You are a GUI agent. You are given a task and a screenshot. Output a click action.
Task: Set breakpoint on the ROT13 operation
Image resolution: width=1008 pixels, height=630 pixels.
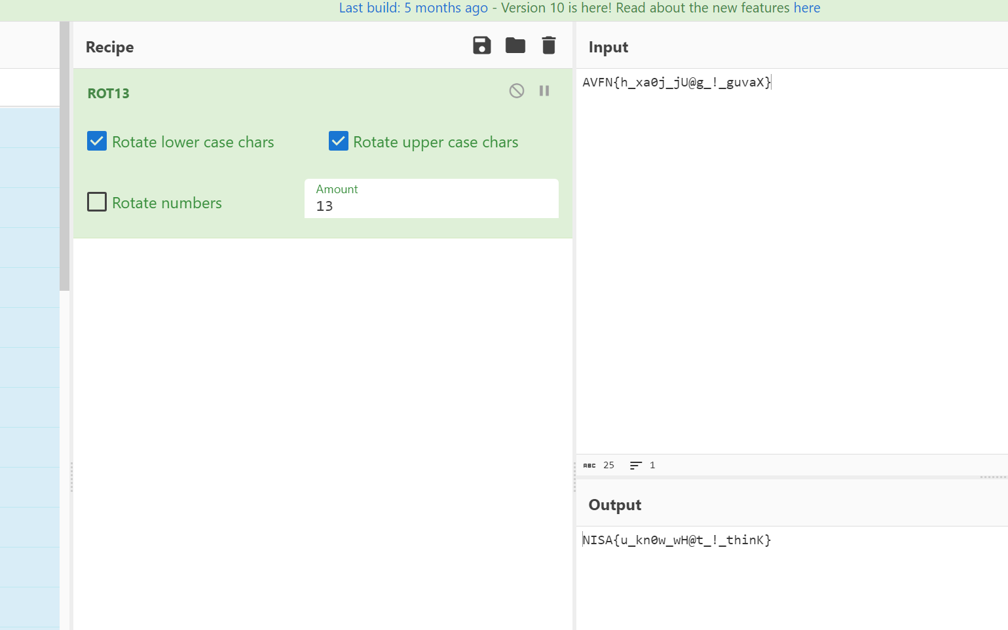544,90
